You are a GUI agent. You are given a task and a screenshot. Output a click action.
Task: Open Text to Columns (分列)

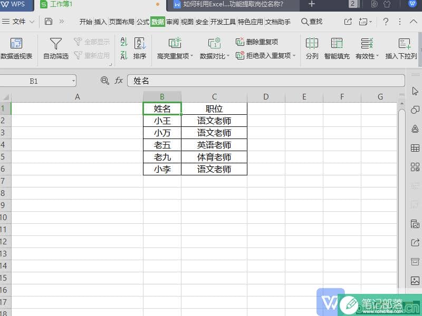(x=312, y=48)
